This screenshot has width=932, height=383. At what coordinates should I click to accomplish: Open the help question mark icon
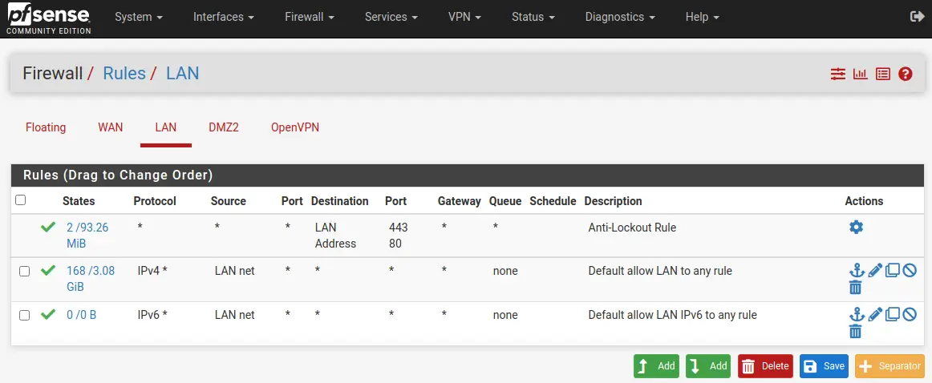tap(906, 75)
